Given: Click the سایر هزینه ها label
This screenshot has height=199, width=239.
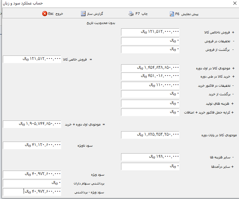Looking at the screenshot, I should click(220, 157).
